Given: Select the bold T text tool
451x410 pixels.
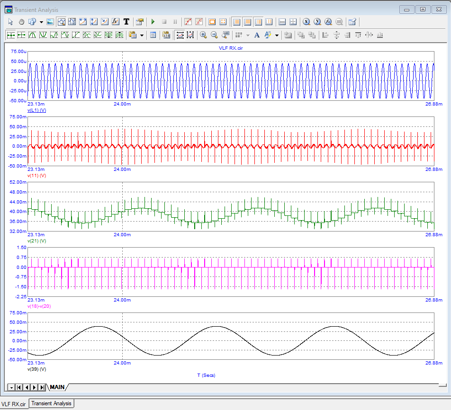Looking at the screenshot, I should tap(126, 22).
